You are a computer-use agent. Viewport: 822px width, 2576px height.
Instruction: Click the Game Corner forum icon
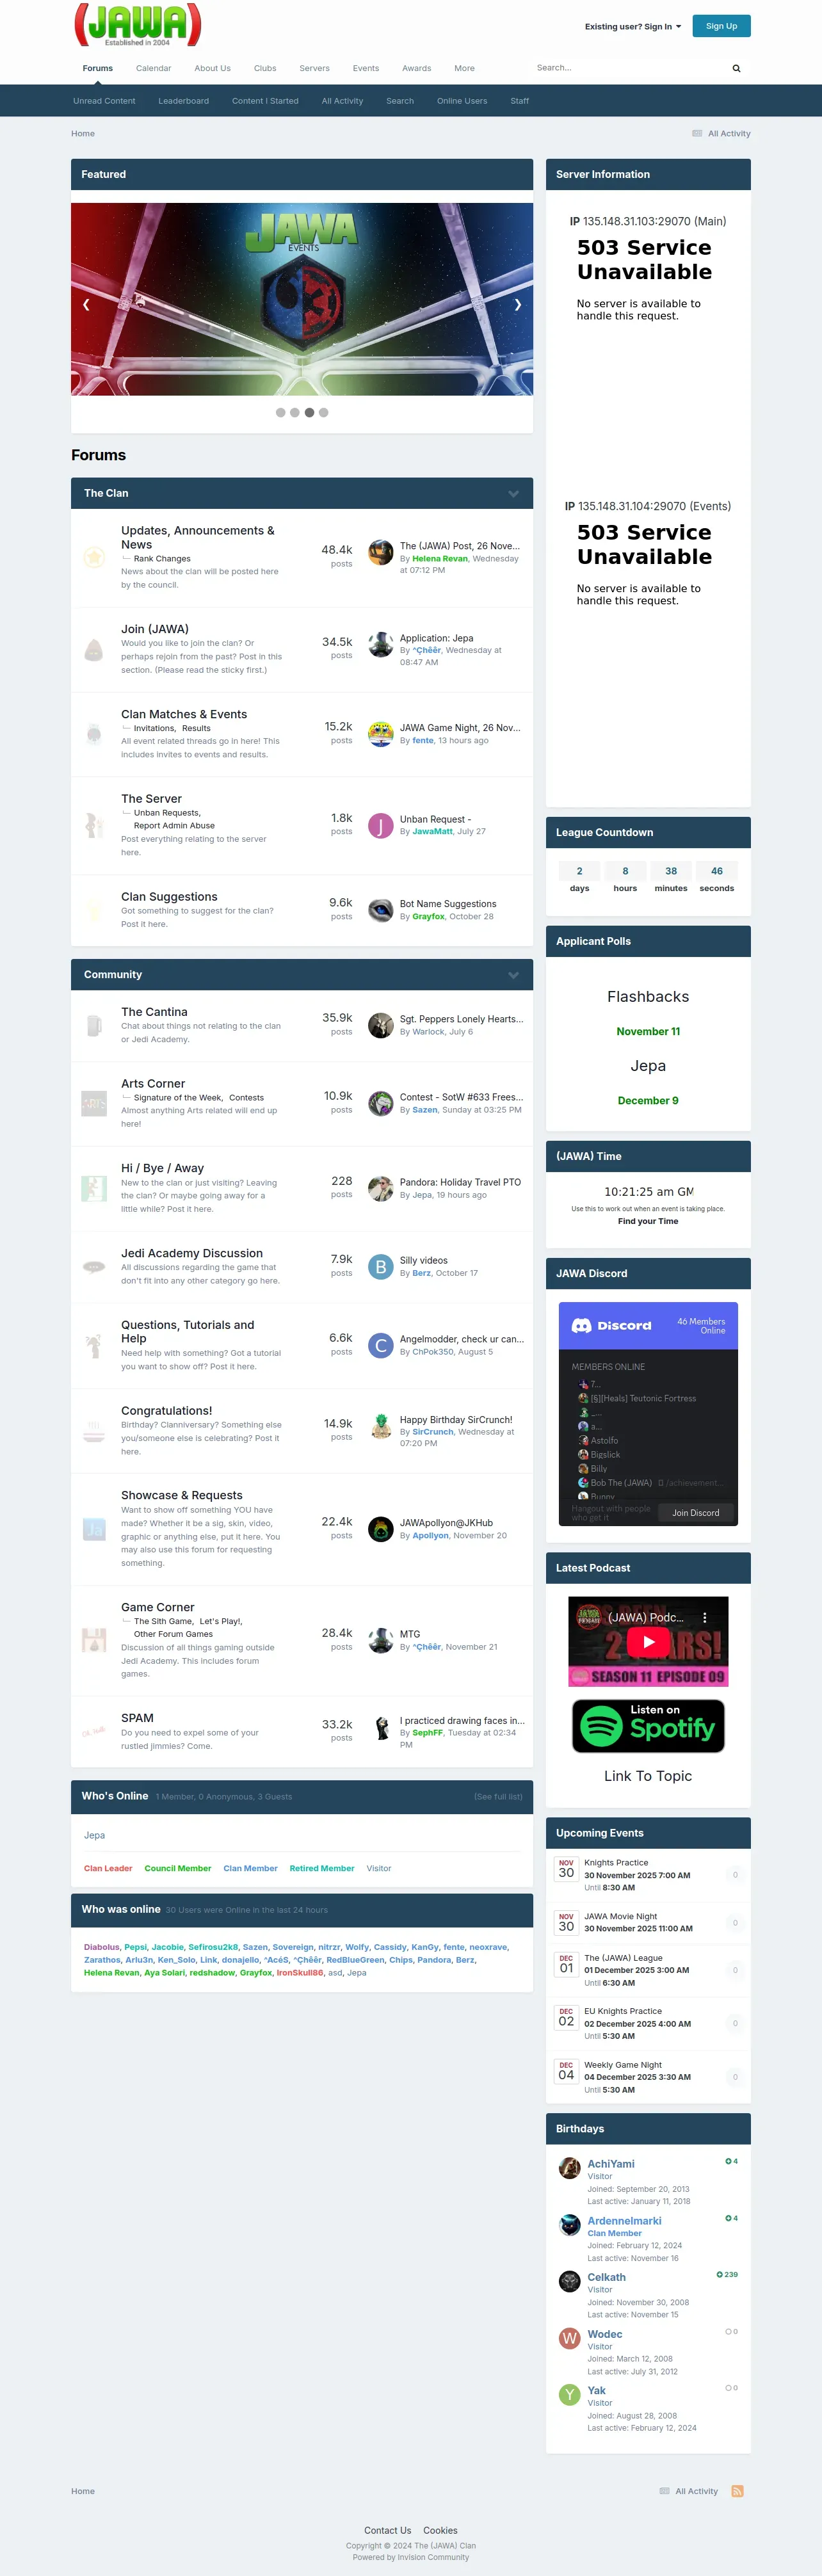tap(94, 1640)
